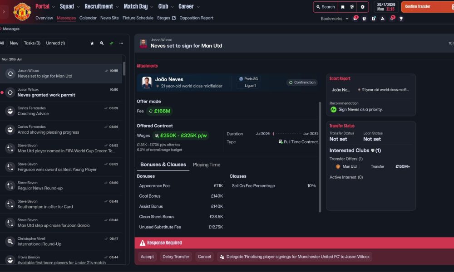Open the three-dots more options menu
454x272 pixels.
tap(121, 43)
